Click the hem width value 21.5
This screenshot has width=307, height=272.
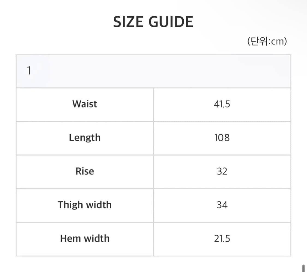click(x=222, y=238)
